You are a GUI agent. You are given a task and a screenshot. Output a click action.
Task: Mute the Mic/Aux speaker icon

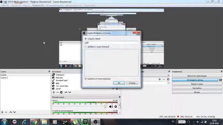pyautogui.click(x=111, y=107)
